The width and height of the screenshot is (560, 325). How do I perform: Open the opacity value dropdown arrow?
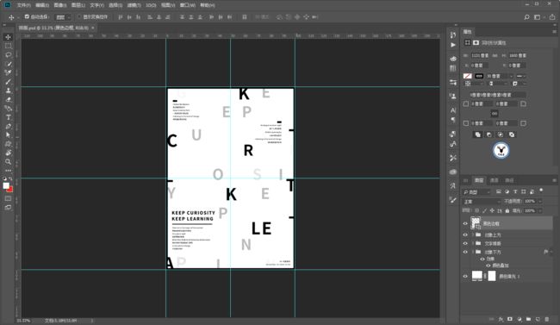539,201
